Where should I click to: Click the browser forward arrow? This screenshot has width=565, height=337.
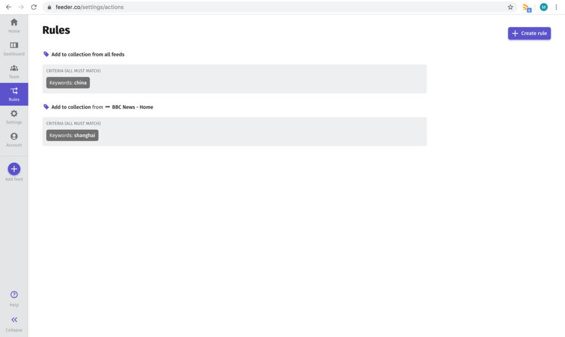[x=22, y=7]
